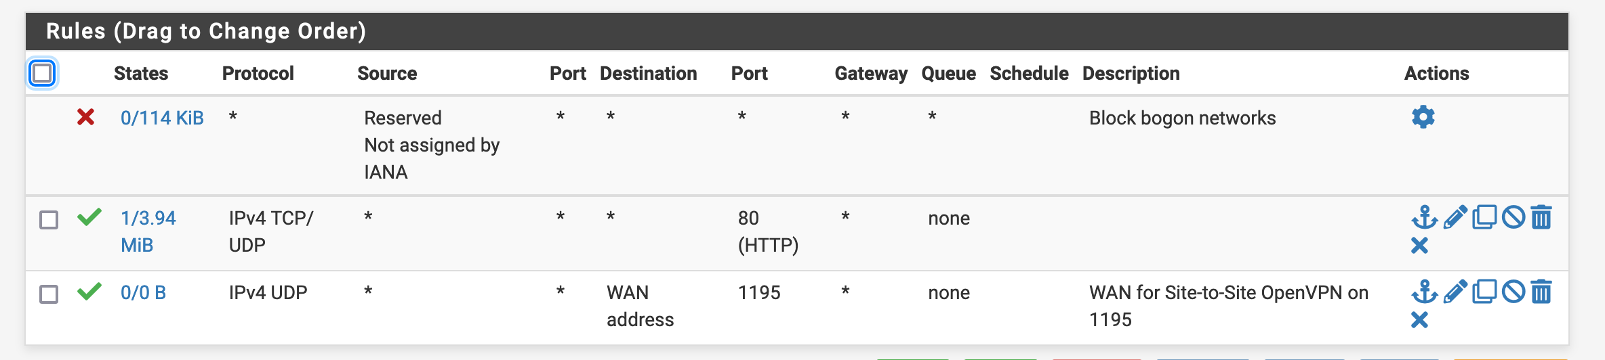Toggle the select-all checkbox in header

[42, 73]
